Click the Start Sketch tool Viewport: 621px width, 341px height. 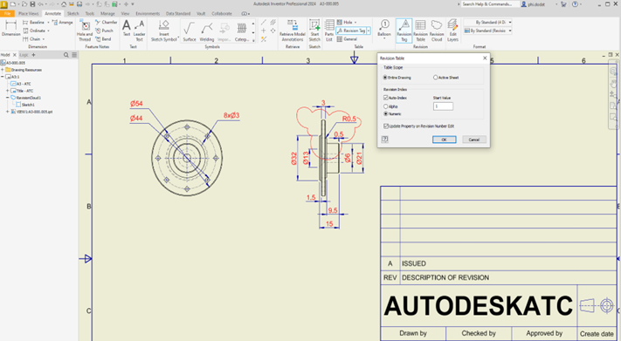pos(314,31)
